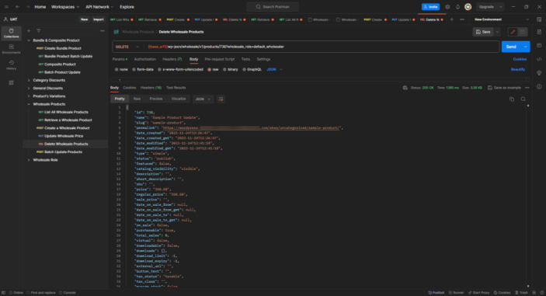Screen dimensions: 546x296
Task: Click the response pane vertical scrollbar
Action: 528,195
